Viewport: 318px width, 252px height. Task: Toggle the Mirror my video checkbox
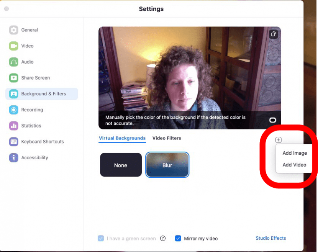pyautogui.click(x=178, y=238)
